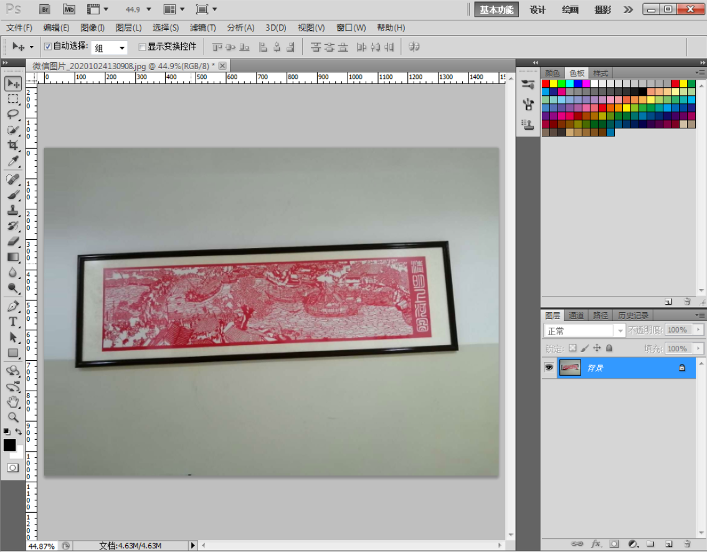
Task: Select the Gradient tool
Action: [13, 257]
